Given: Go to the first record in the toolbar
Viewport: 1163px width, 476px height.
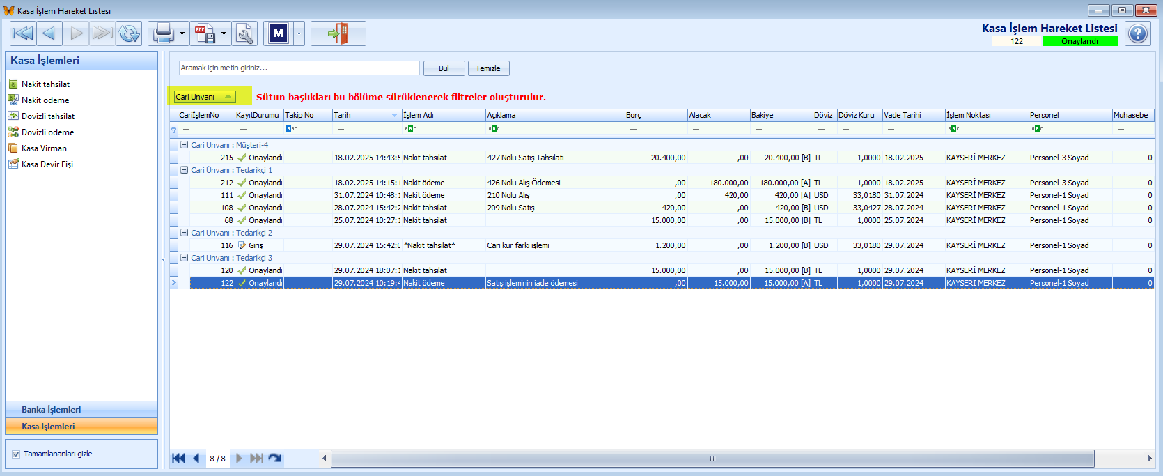Looking at the screenshot, I should tap(23, 33).
